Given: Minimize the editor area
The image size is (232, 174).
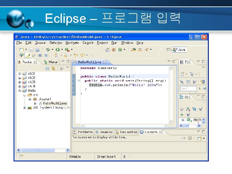Looking at the screenshot, I should click(169, 61).
